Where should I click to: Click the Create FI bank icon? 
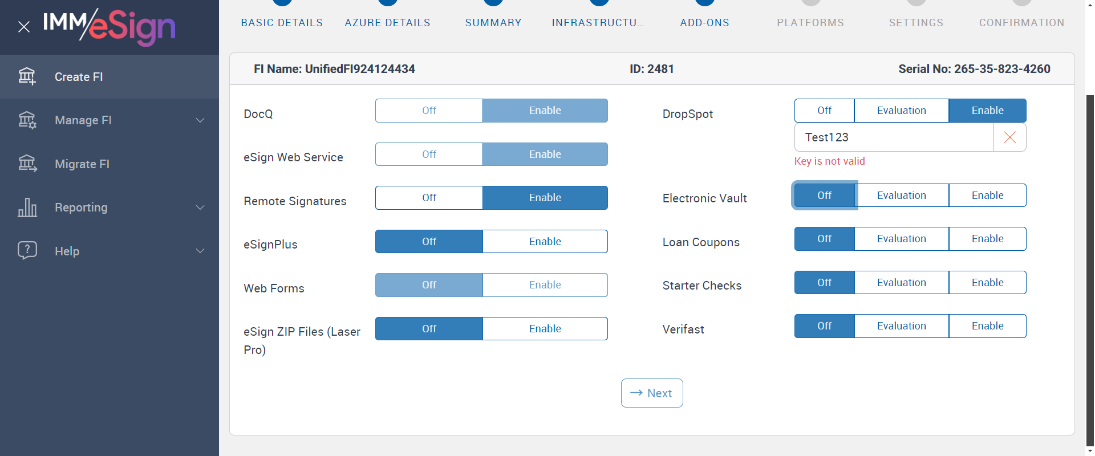click(x=27, y=76)
